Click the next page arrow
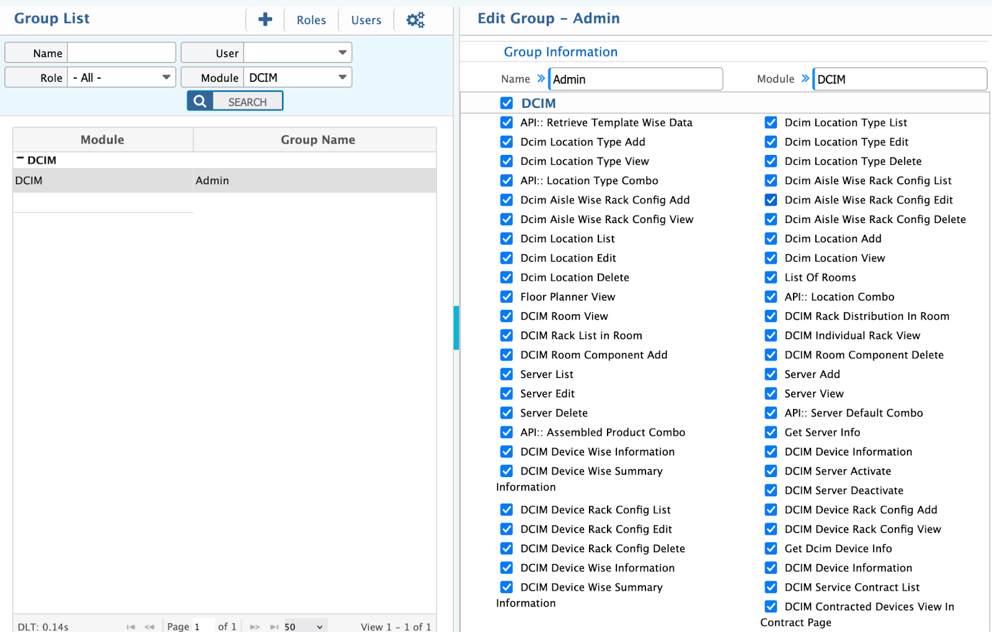This screenshot has width=992, height=632. [x=254, y=626]
